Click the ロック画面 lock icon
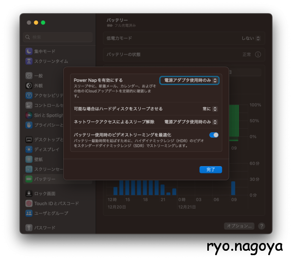The width and height of the screenshot is (292, 260). click(29, 193)
